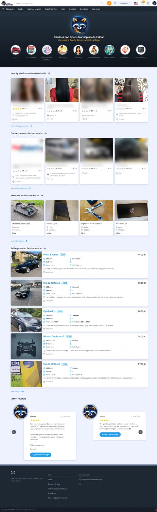This screenshot has height=512, width=157.
Task: Select the Cars category circle icon
Action: coord(16,50)
